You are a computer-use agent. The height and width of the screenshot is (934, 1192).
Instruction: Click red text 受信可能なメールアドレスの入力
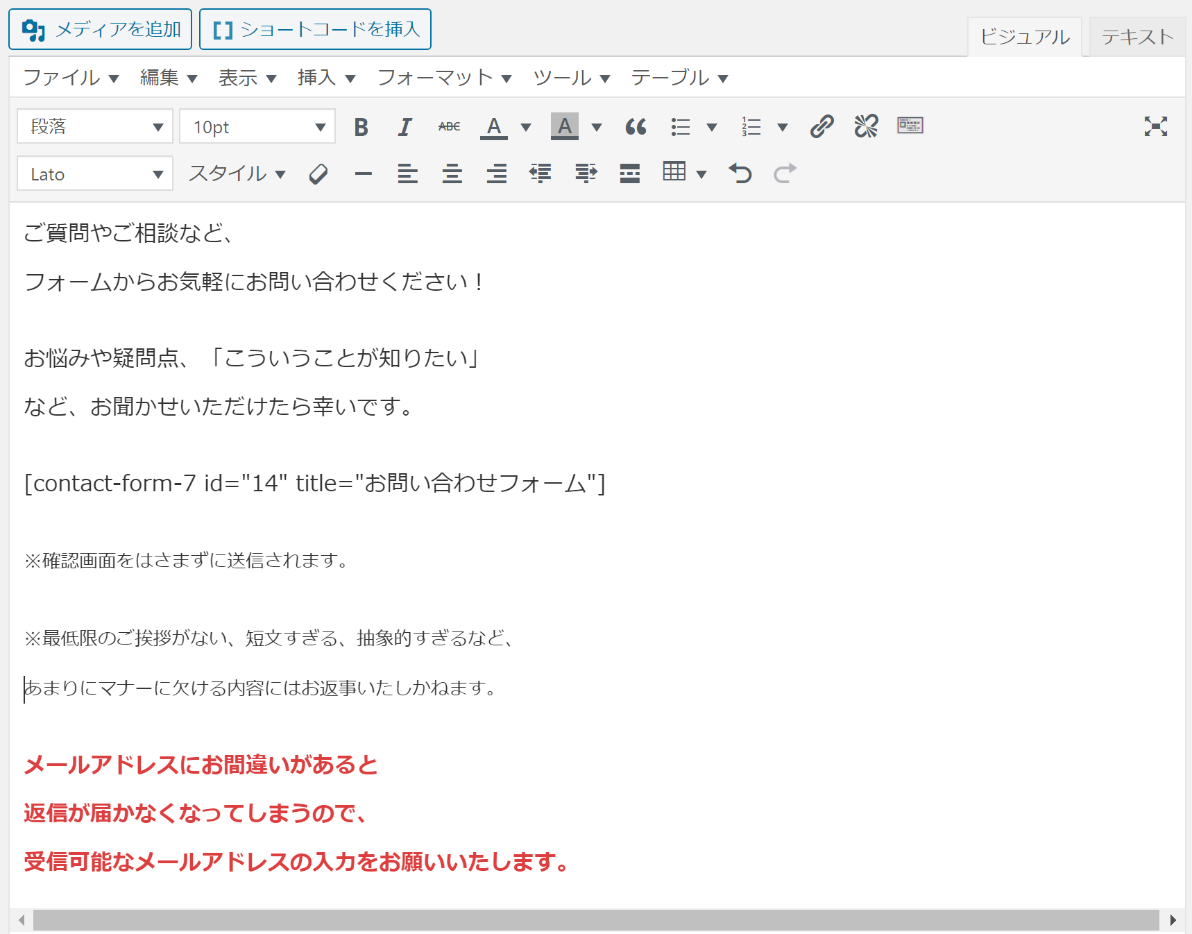(x=296, y=861)
